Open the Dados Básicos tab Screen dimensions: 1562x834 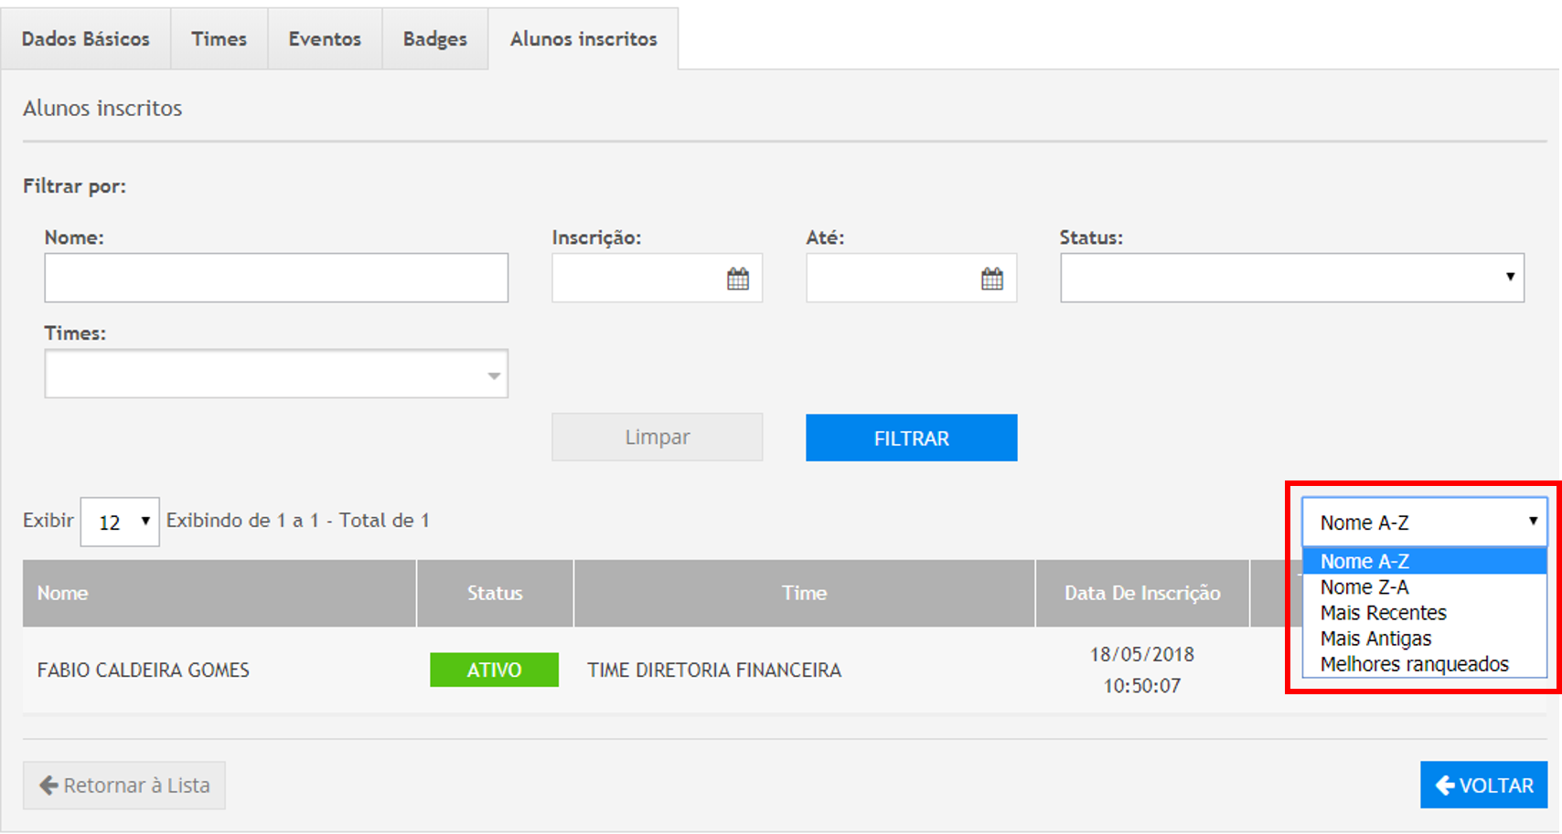pos(86,39)
